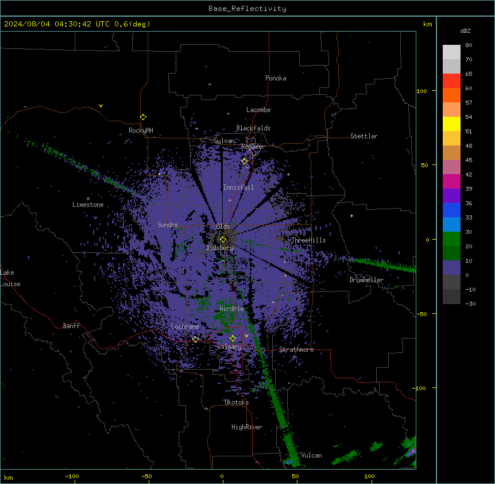
Task: Click the Blackfalds label
Action: click(253, 128)
